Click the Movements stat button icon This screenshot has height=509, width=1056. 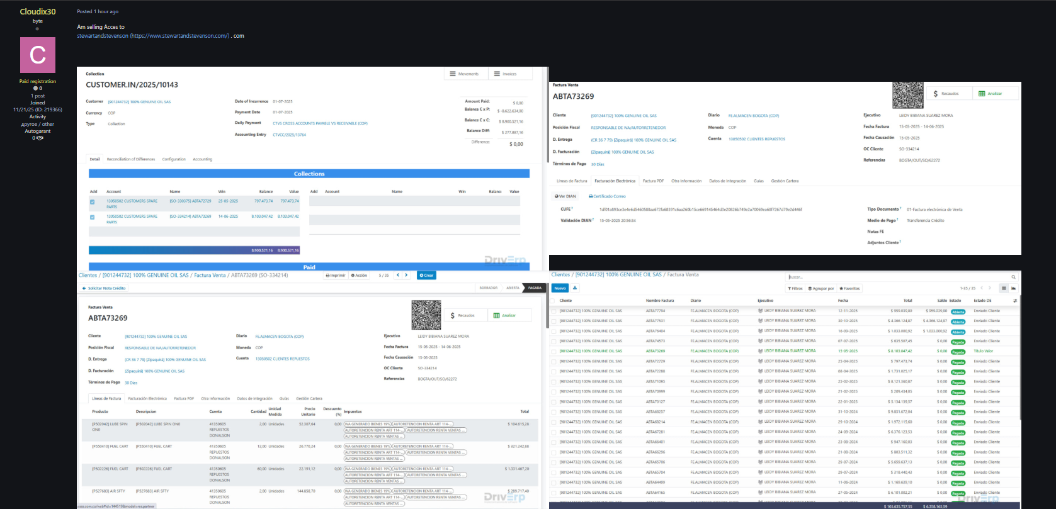pos(452,74)
